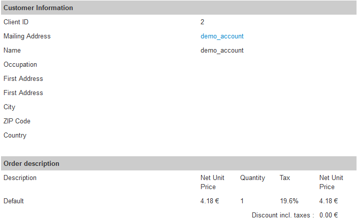Click the first Net Unit Price header
The width and height of the screenshot is (357, 222).
(212, 183)
